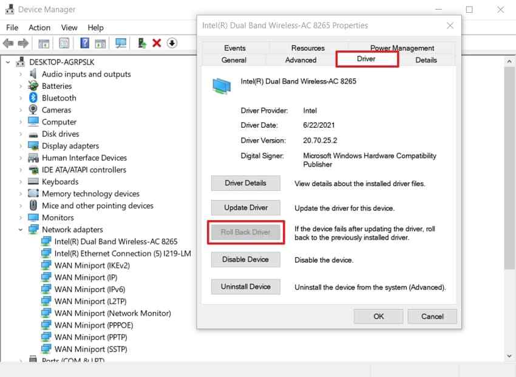516x377 pixels.
Task: Select Intel(R) Dual Band Wireless-AC 8265 in tree
Action: coord(116,241)
